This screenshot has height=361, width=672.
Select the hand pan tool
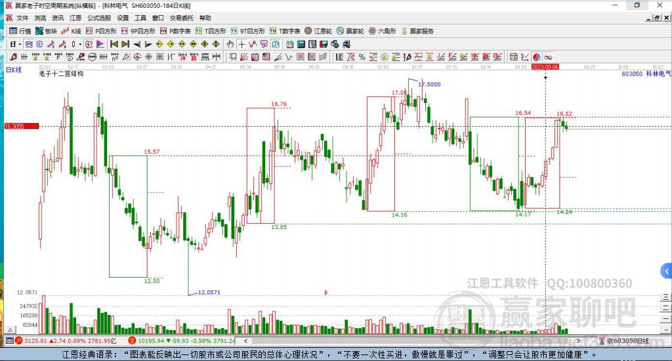(230, 44)
